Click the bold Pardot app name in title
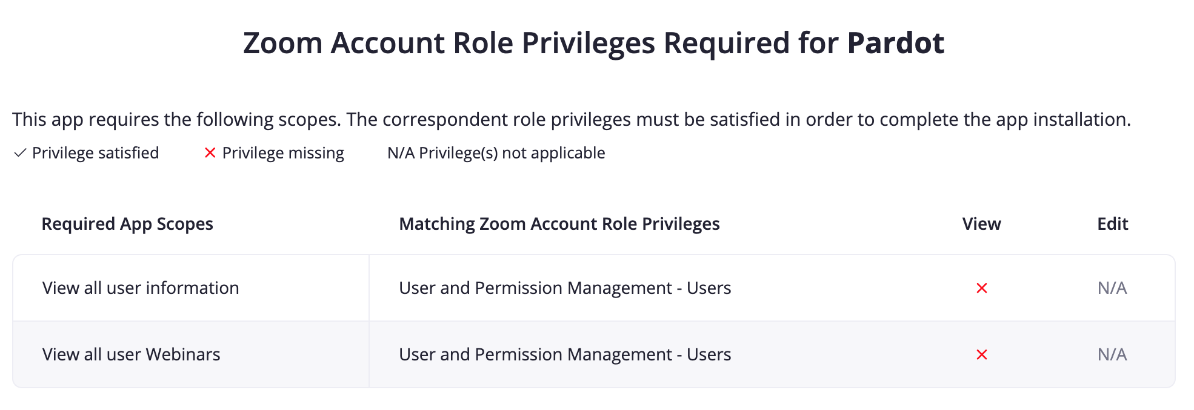This screenshot has width=1194, height=410. click(895, 43)
